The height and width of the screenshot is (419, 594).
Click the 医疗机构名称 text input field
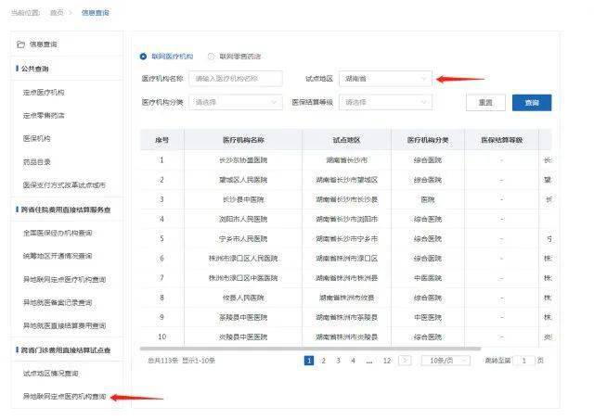pyautogui.click(x=237, y=79)
